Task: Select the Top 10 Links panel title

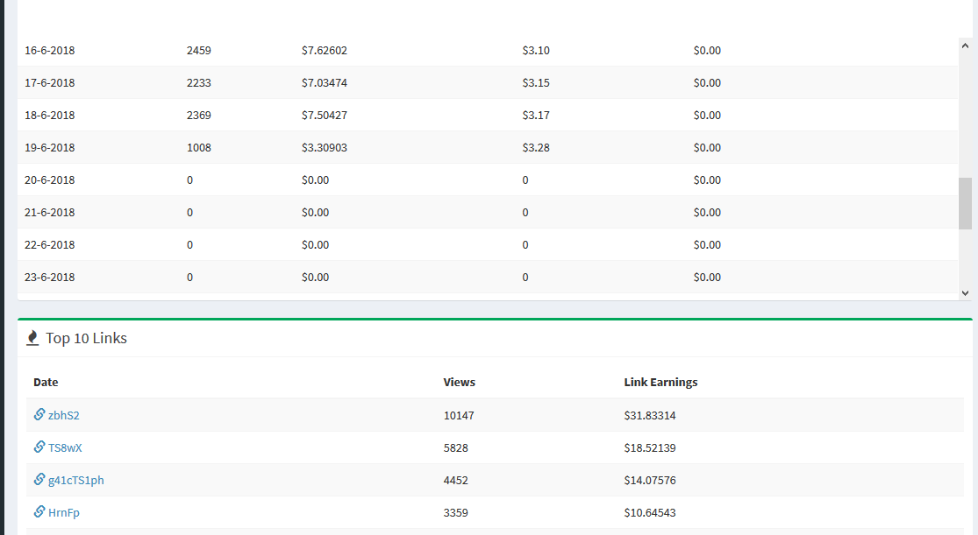Action: (86, 339)
